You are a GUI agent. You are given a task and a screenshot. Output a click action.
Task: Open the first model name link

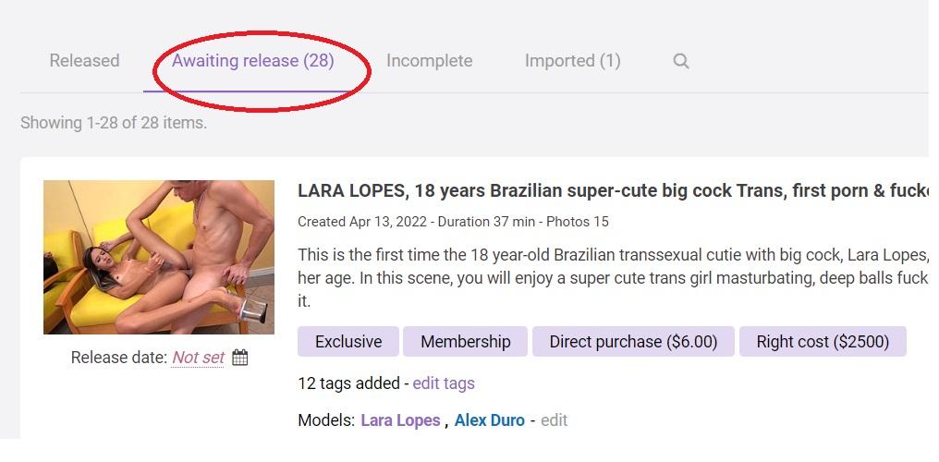(x=400, y=420)
